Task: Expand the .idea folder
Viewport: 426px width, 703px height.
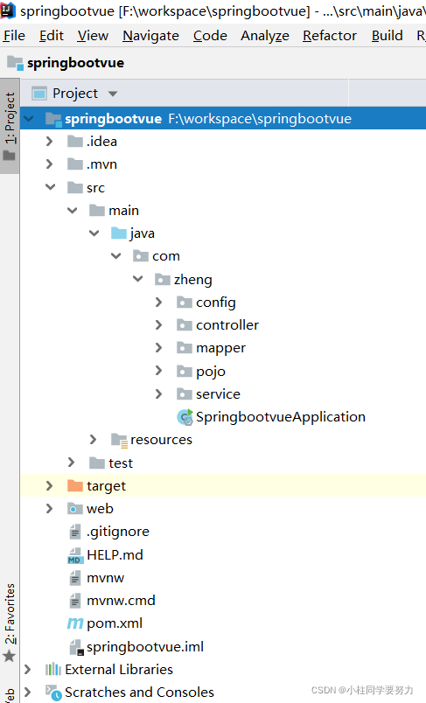Action: pos(49,142)
